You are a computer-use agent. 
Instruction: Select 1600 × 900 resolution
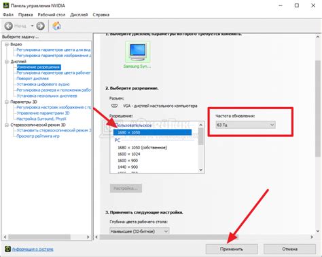(128, 161)
